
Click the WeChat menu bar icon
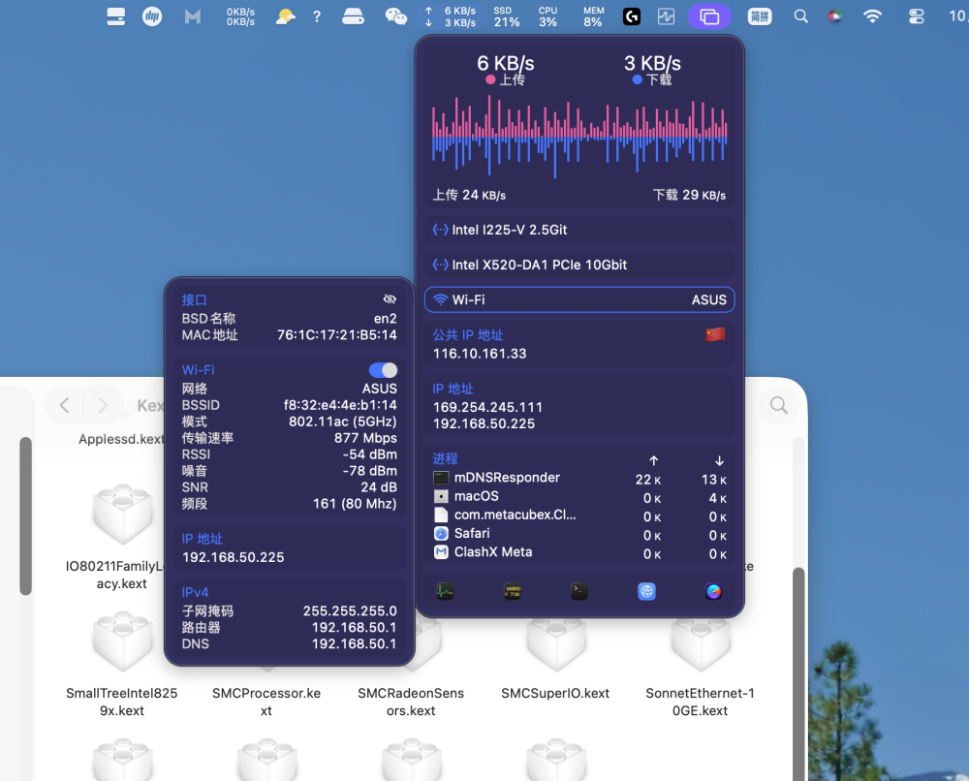point(395,16)
